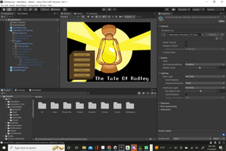Open the Anti Aliasing (MSAA) dropdown
Viewport: 226px width, 151px height.
pyautogui.click(x=205, y=64)
